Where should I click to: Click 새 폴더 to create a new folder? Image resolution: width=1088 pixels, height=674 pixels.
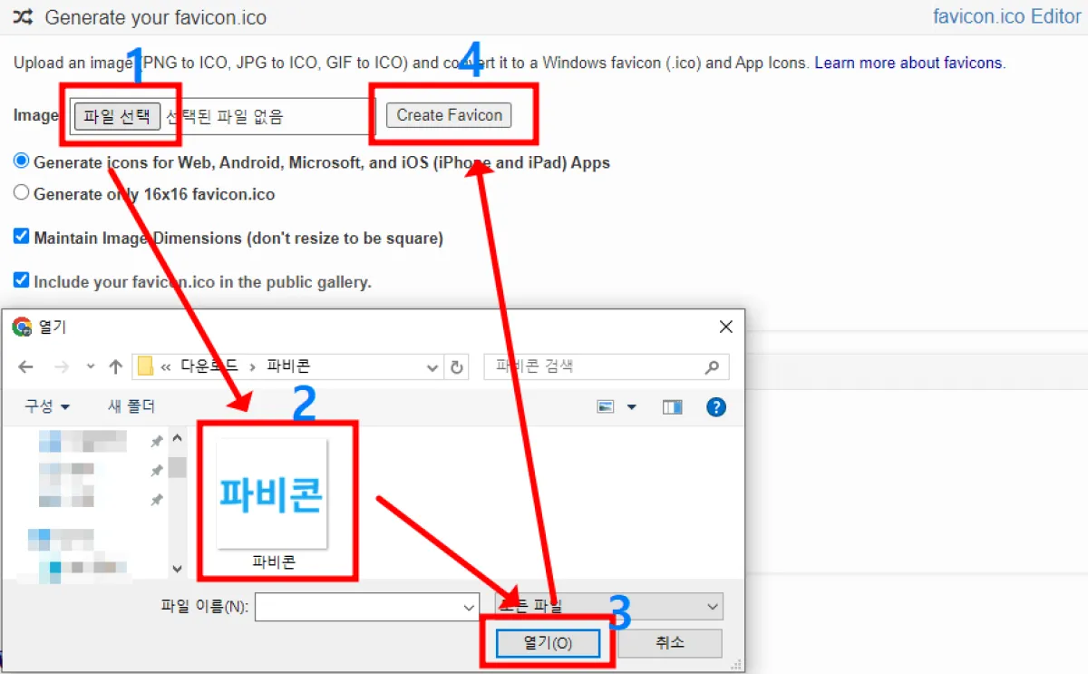(130, 406)
